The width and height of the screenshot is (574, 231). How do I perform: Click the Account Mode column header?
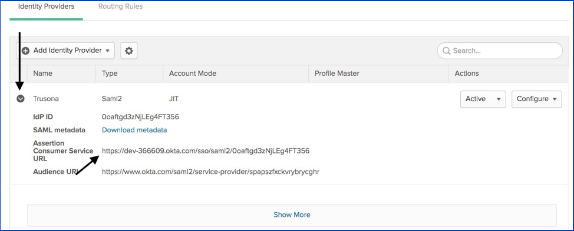[193, 73]
